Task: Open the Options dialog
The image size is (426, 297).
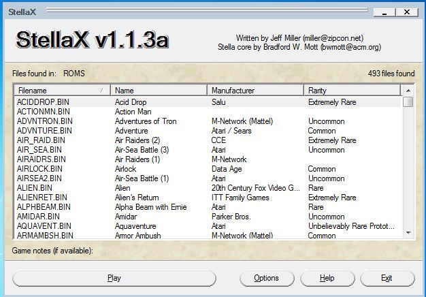Action: click(x=266, y=278)
